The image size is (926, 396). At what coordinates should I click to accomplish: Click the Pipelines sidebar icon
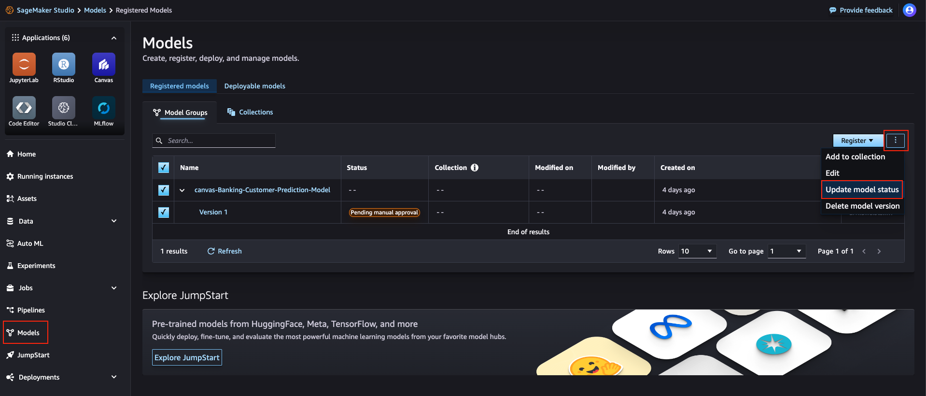10,310
